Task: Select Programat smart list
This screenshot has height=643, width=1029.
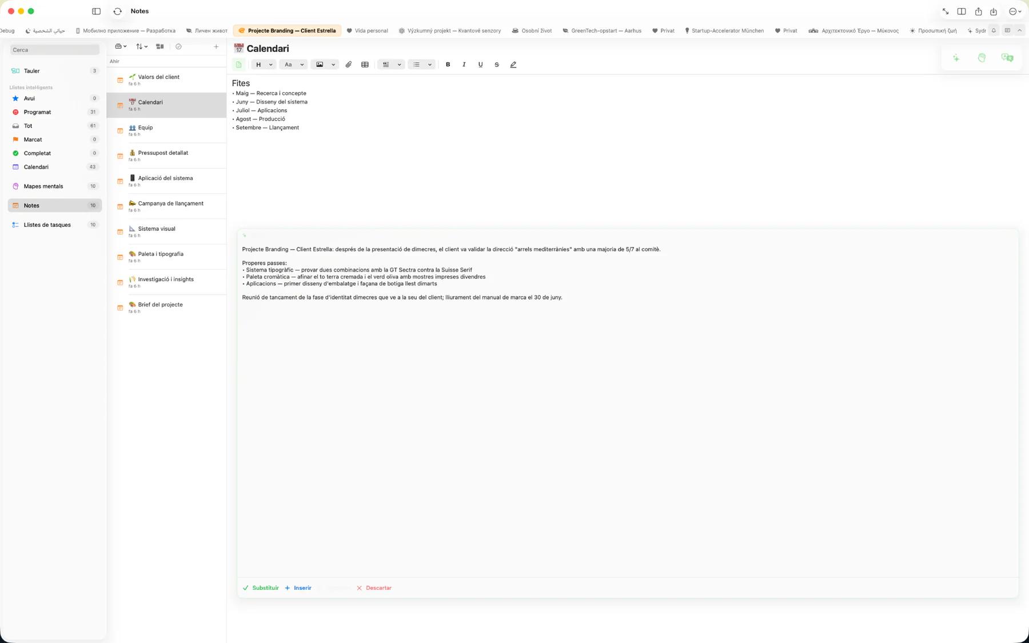Action: (x=55, y=112)
